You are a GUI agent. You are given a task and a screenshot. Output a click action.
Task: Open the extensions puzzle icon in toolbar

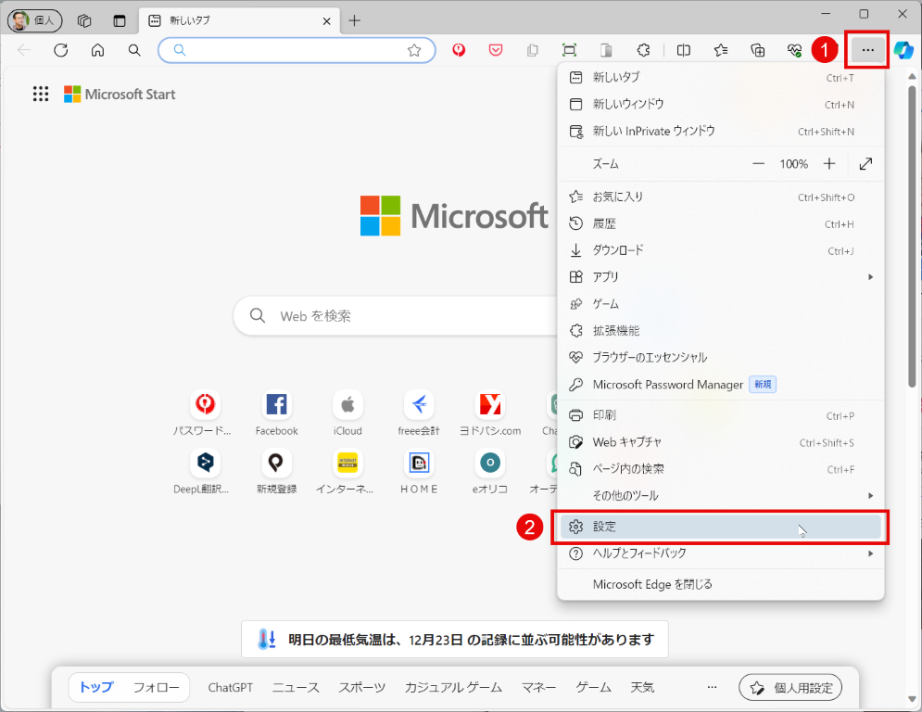[x=643, y=50]
